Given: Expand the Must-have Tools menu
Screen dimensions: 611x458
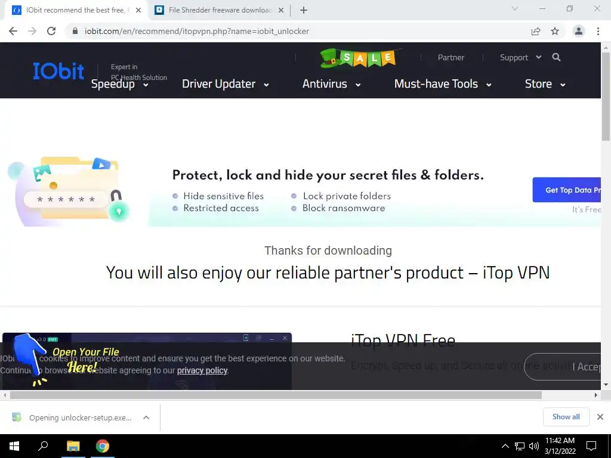Looking at the screenshot, I should point(443,83).
